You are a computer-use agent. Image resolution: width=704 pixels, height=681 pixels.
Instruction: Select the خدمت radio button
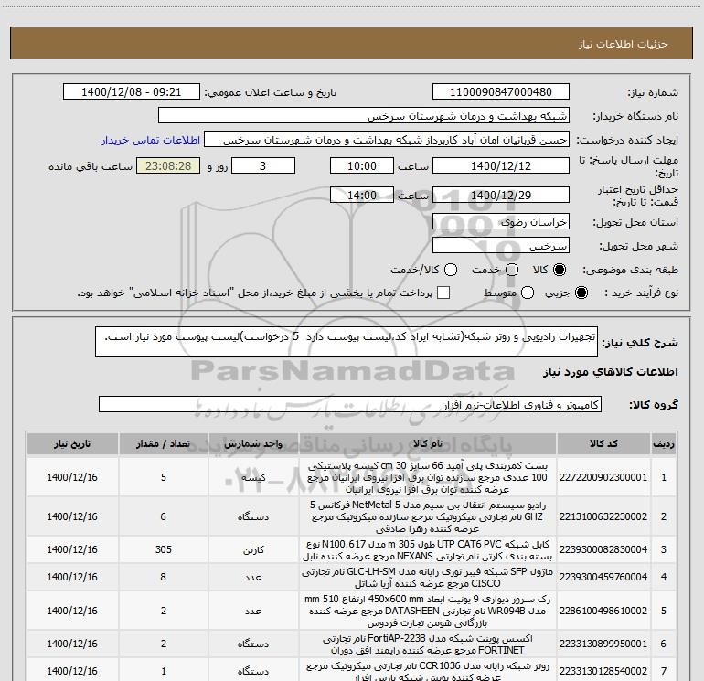click(512, 270)
